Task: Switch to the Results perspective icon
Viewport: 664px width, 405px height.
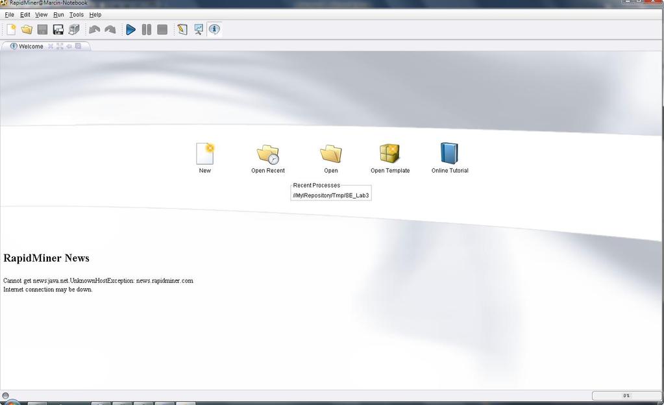Action: click(198, 30)
